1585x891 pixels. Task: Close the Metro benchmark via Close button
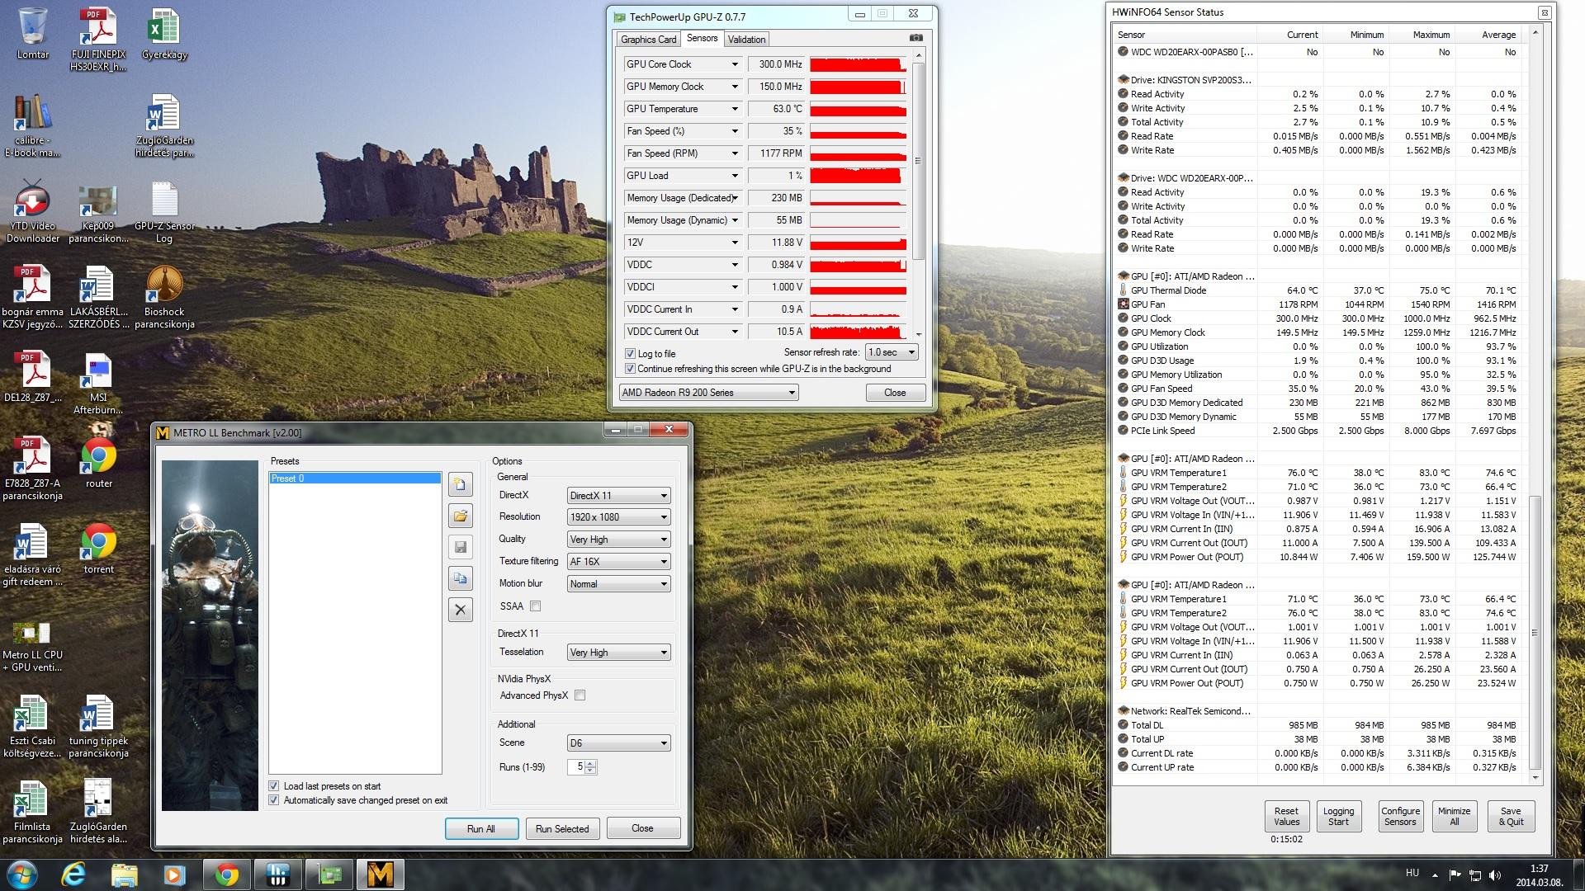click(x=642, y=828)
